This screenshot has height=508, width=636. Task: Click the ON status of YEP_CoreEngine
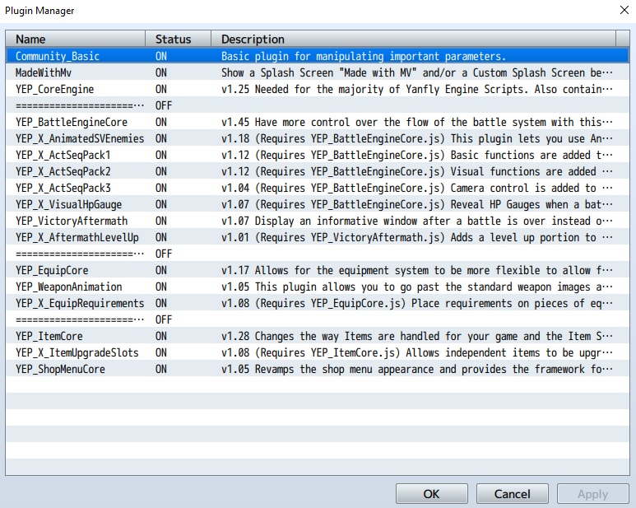point(161,89)
